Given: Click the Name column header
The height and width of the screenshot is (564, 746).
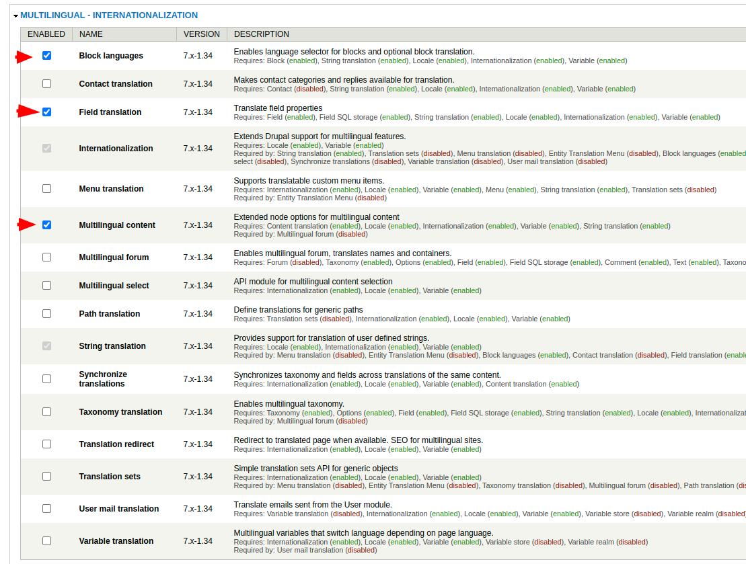Looking at the screenshot, I should tap(91, 34).
